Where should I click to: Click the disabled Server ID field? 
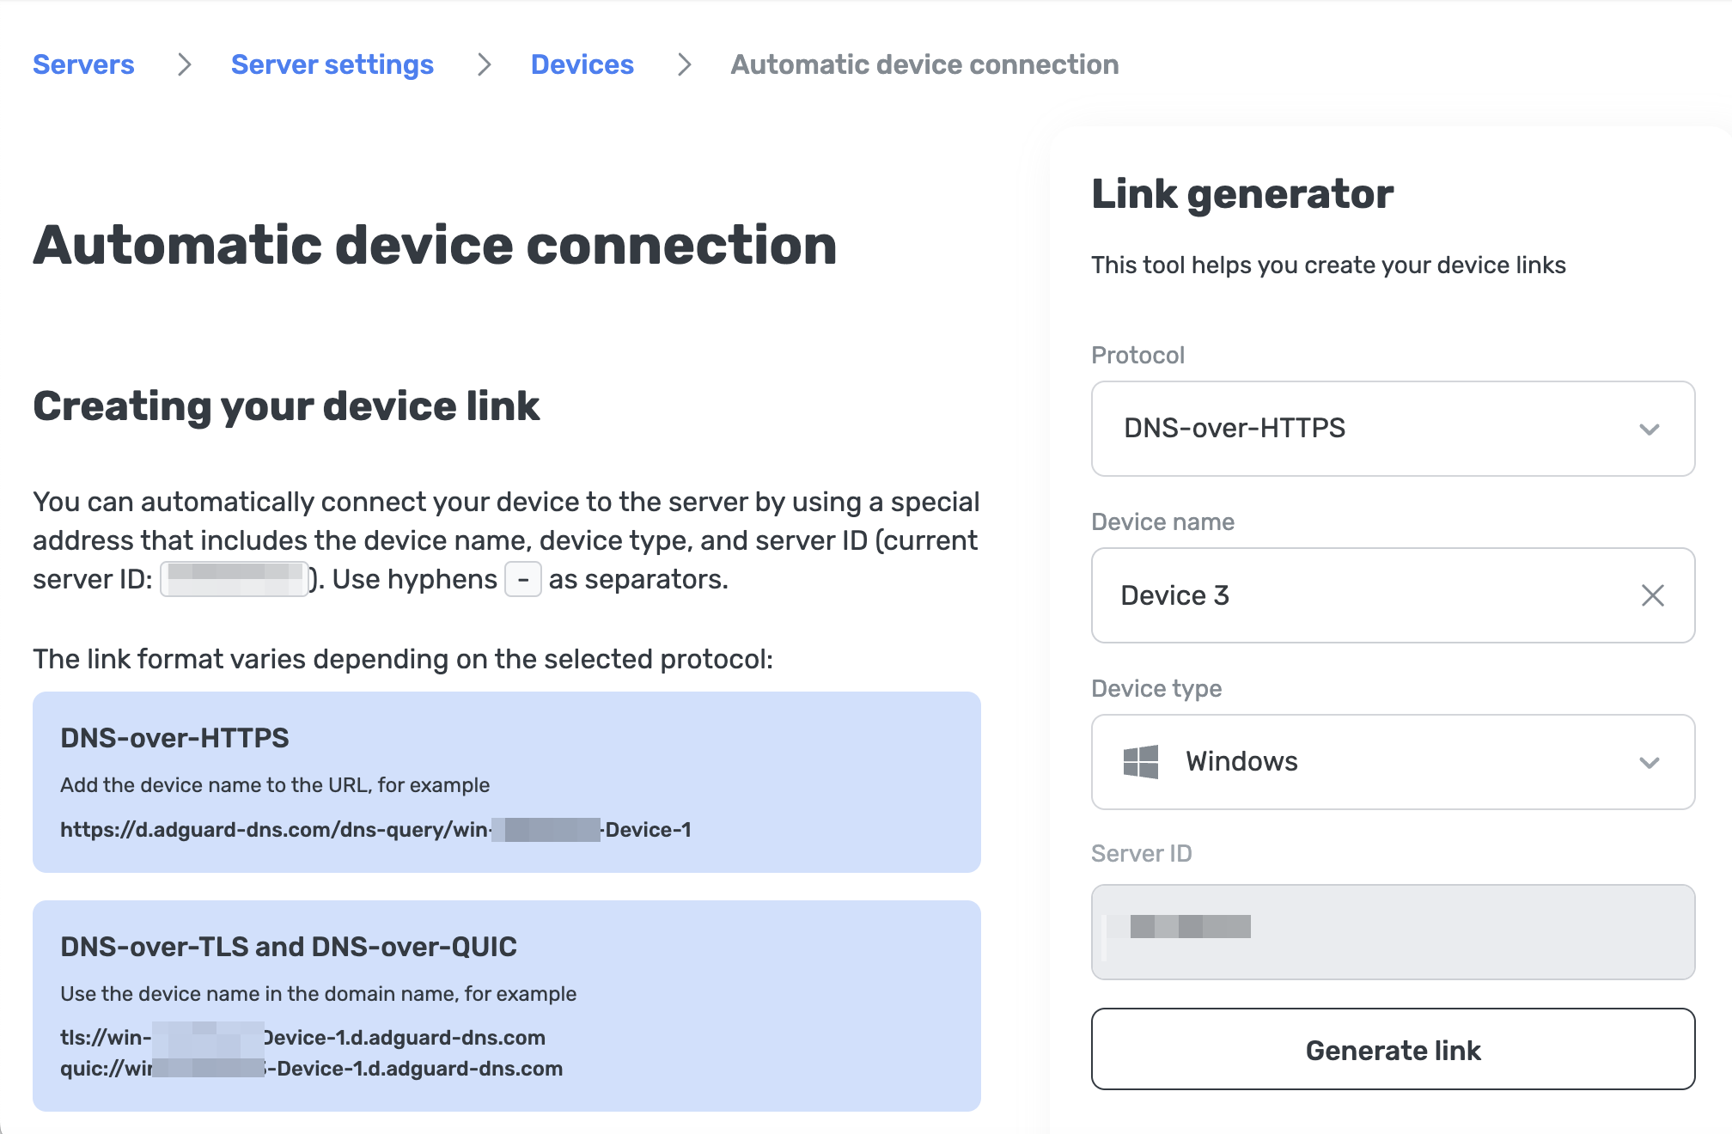(1392, 932)
